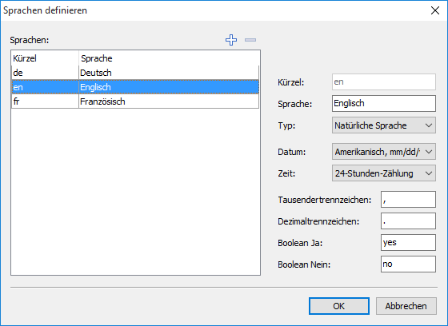Image resolution: width=448 pixels, height=326 pixels.
Task: Select the Deutsch row in the list
Action: coord(135,73)
